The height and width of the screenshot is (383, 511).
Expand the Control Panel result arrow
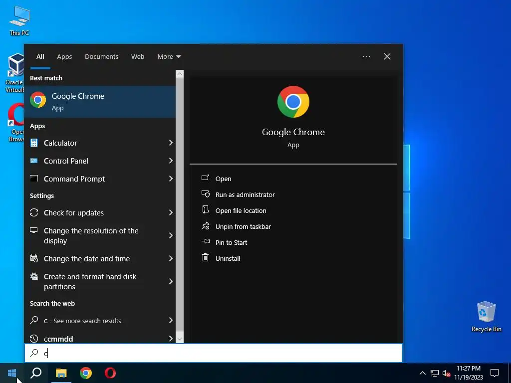tap(171, 161)
